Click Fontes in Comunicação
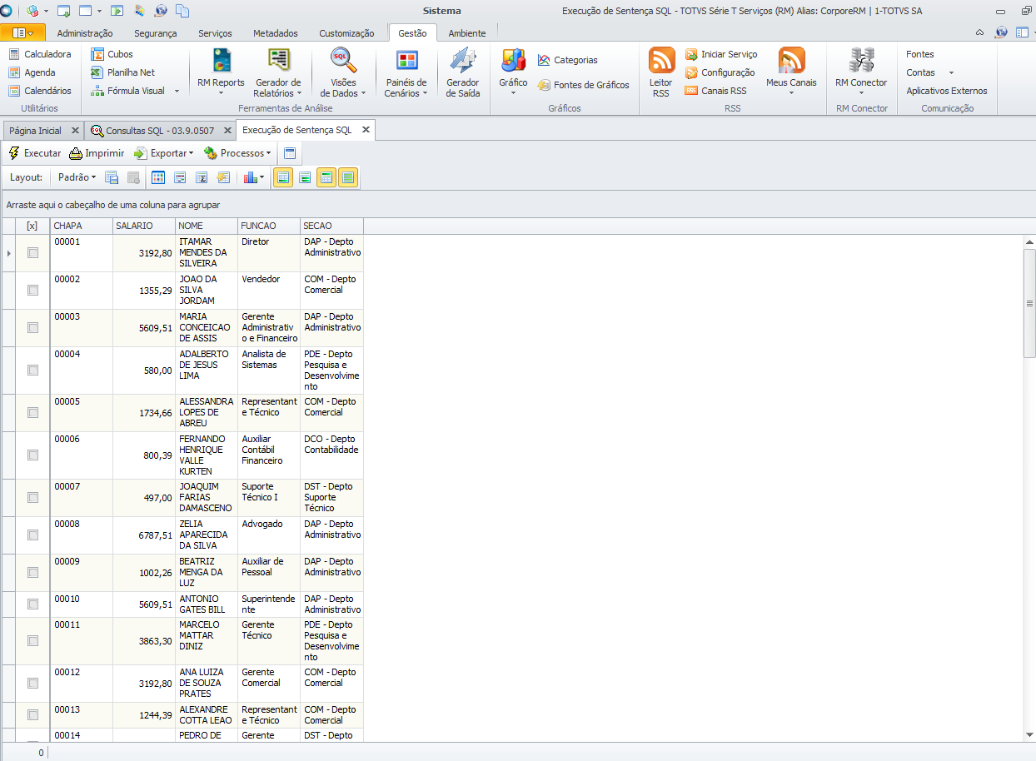 coord(920,54)
